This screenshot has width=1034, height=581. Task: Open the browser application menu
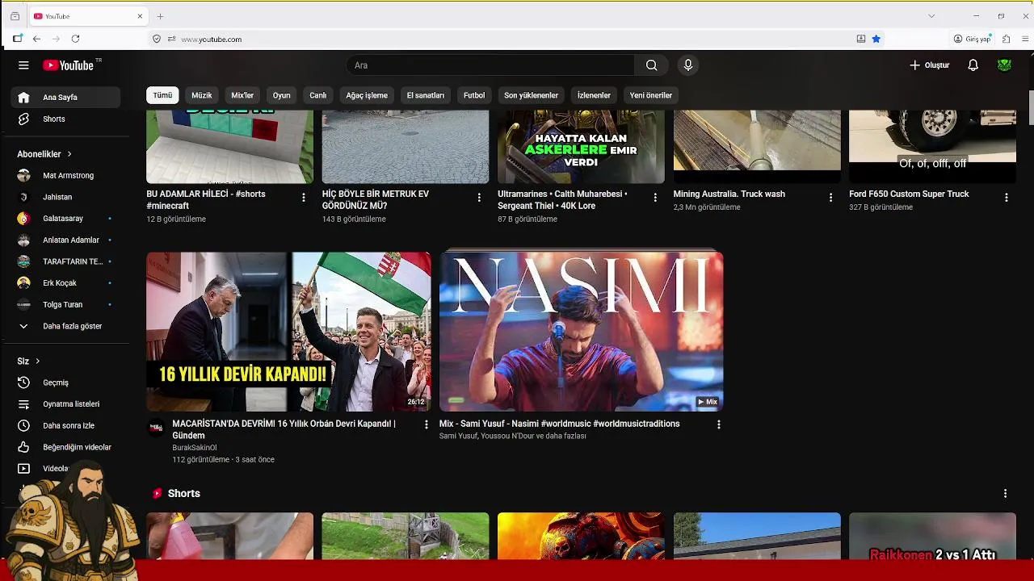pos(1025,39)
